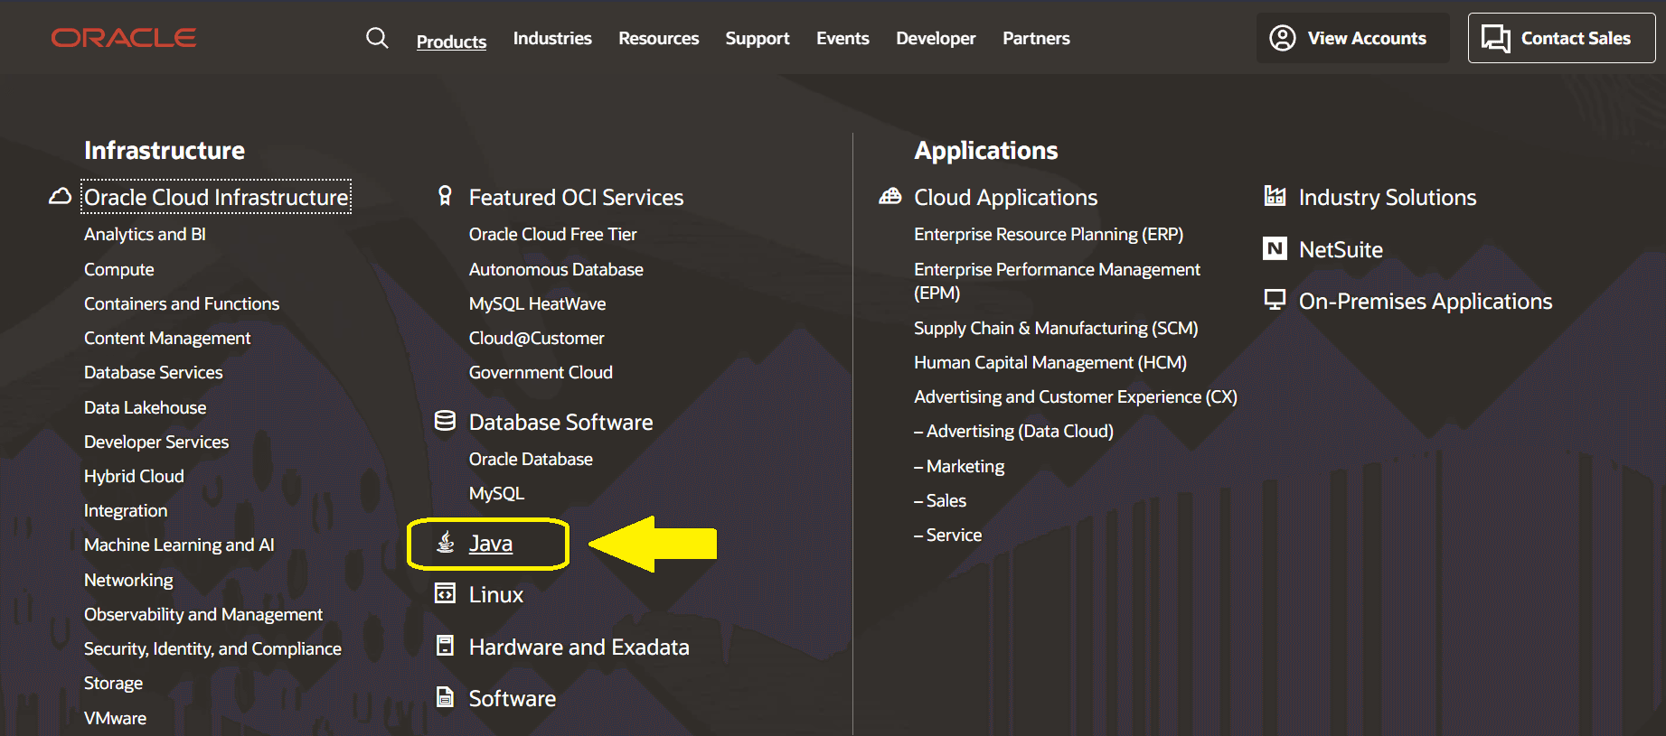This screenshot has width=1666, height=736.
Task: Select the Networking link
Action: [x=128, y=580]
